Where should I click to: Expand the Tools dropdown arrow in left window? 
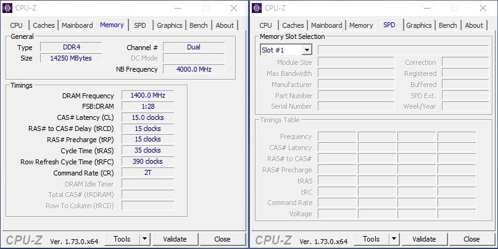(144, 239)
